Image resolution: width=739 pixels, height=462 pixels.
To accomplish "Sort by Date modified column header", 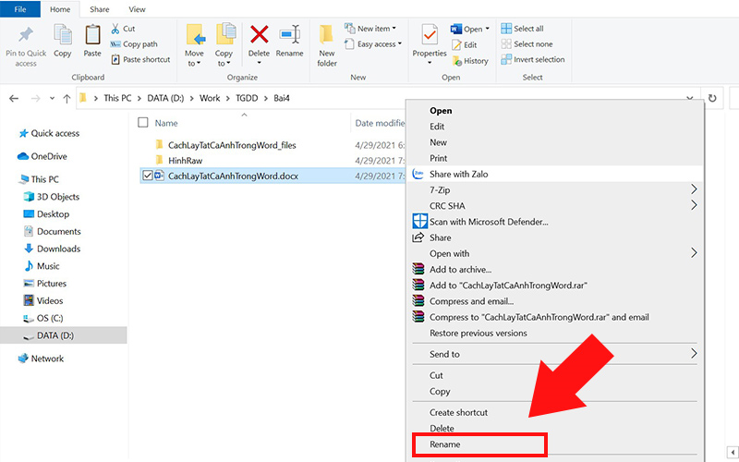I will (380, 123).
